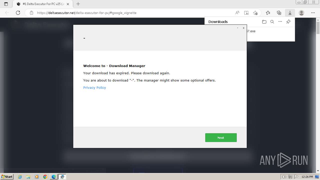Switch to Microsoft Edge in the taskbar

tap(54, 177)
